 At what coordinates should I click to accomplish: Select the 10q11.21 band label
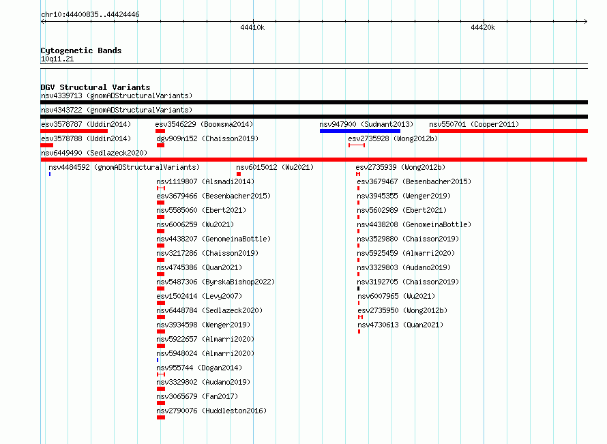(x=57, y=59)
